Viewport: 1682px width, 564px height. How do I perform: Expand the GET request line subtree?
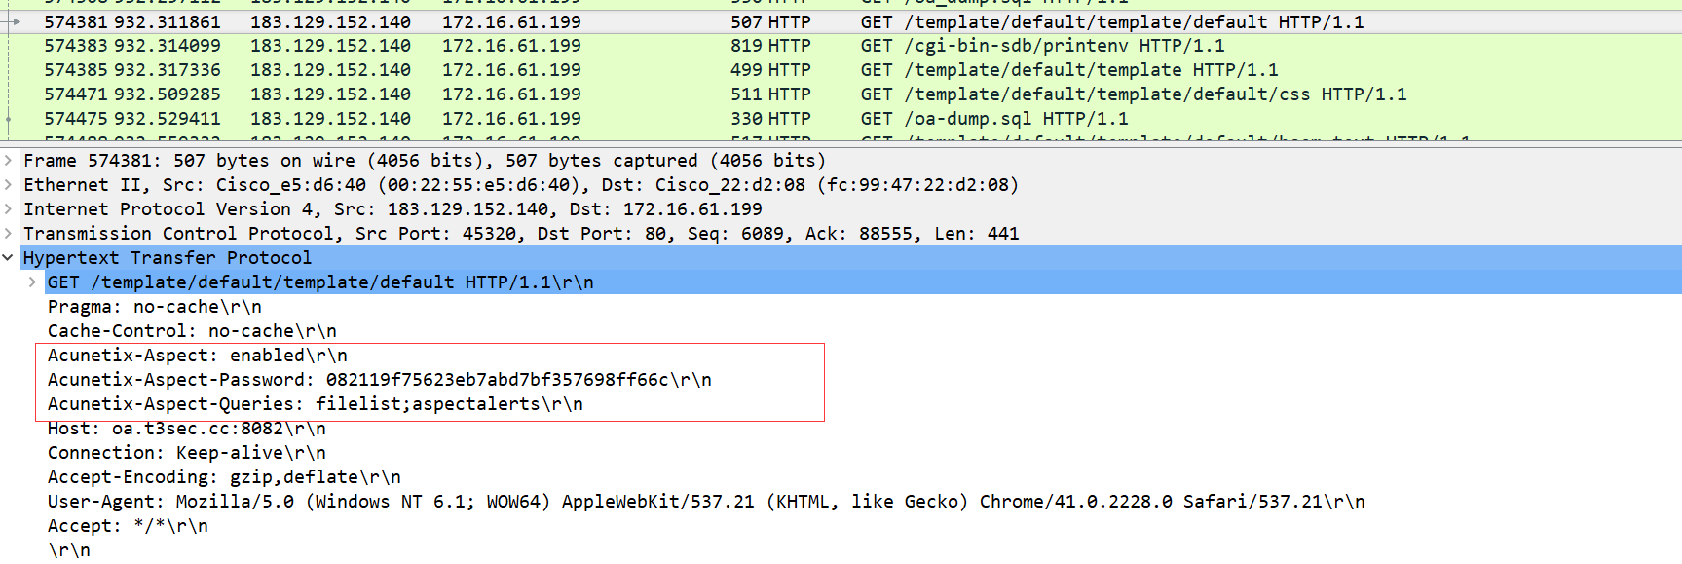(x=32, y=282)
